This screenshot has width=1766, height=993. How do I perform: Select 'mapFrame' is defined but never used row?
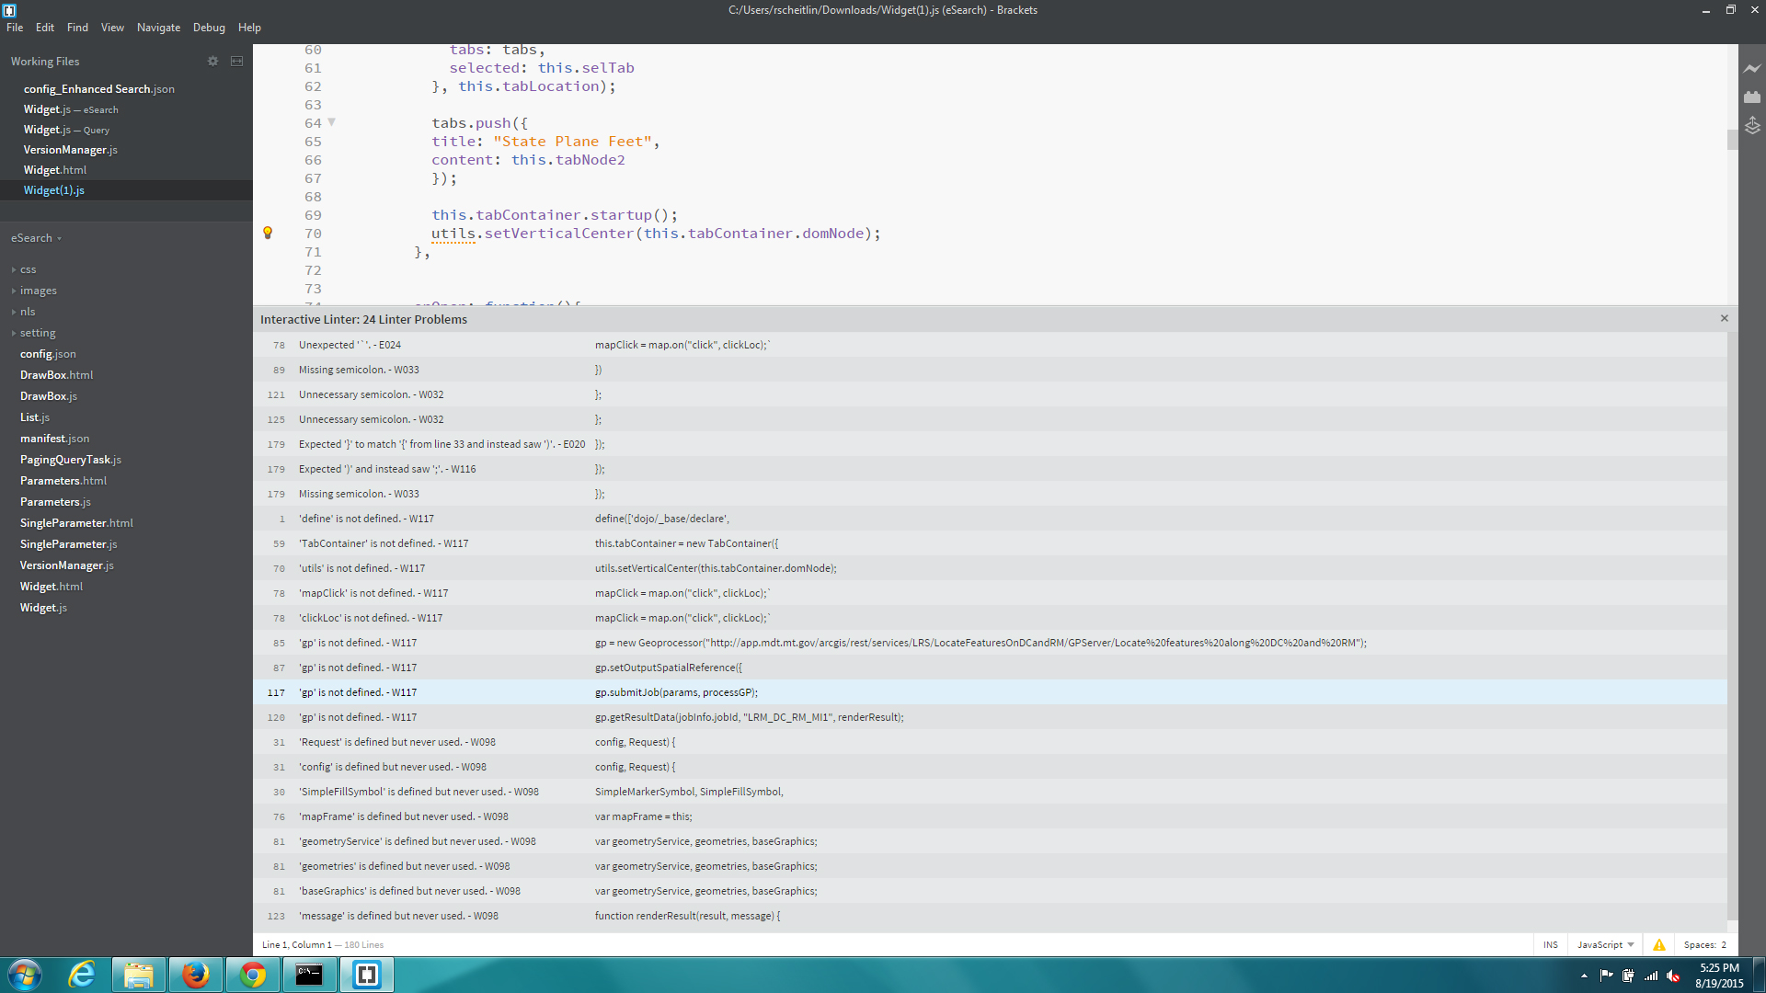tap(990, 816)
